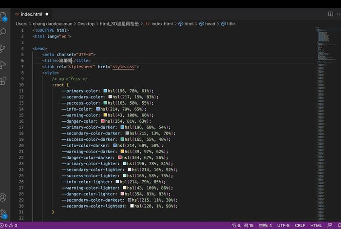
Task: Place cursor in the :root selector text
Action: (58, 85)
